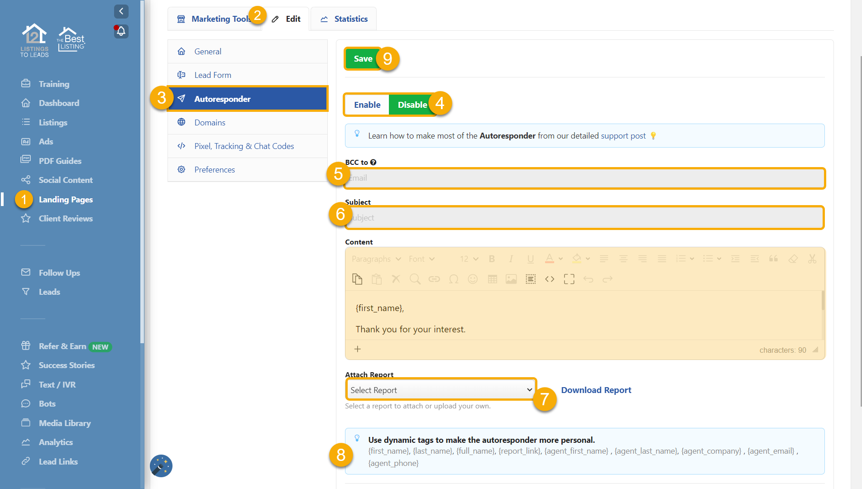
Task: Insert a table in the editor
Action: (x=492, y=279)
